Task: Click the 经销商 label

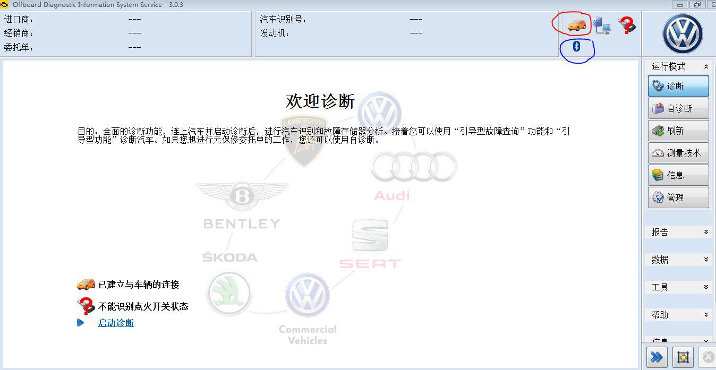Action: [19, 33]
